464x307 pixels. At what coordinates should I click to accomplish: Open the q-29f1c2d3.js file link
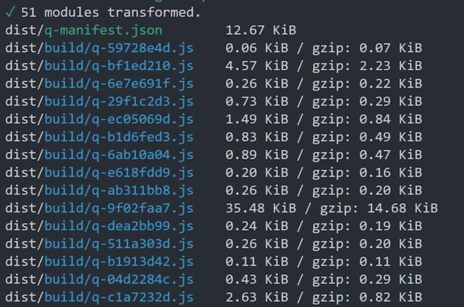[99, 101]
